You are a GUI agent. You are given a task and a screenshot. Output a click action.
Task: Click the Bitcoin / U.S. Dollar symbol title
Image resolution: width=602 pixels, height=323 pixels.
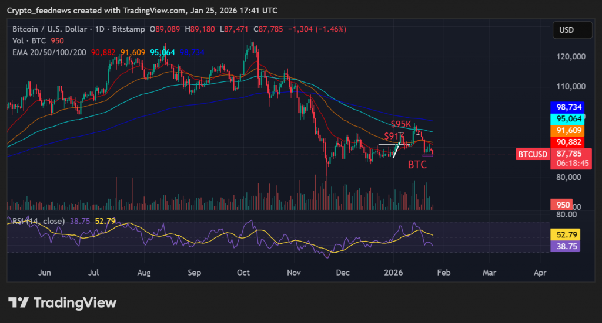(49, 29)
